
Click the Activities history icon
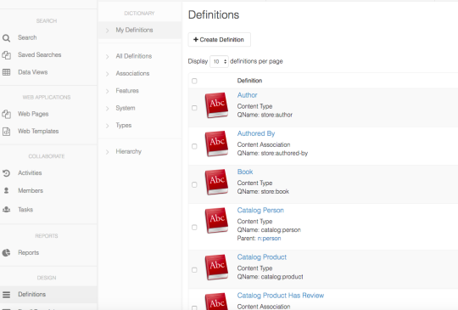pos(6,173)
